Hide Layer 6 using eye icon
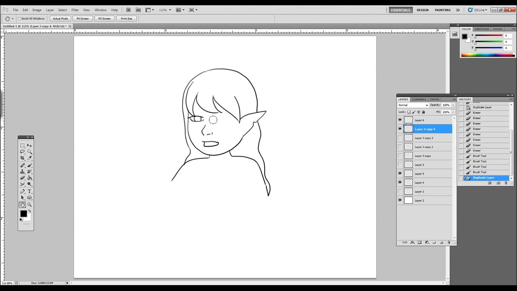 pos(400,120)
